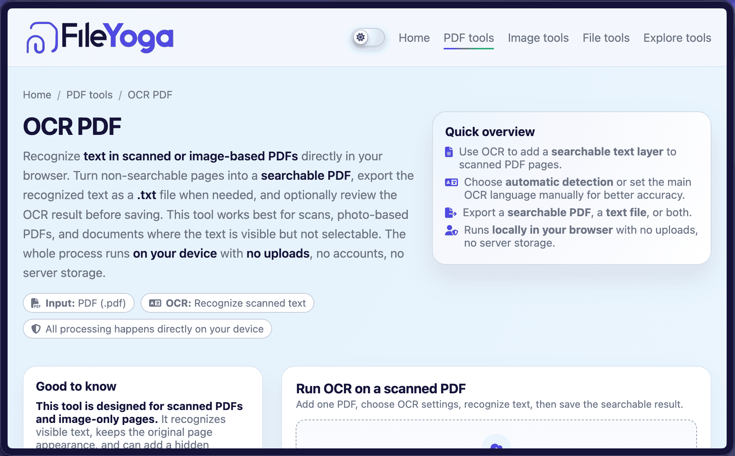Open the Explore tools navigation menu
This screenshot has height=456, width=735.
(x=677, y=38)
